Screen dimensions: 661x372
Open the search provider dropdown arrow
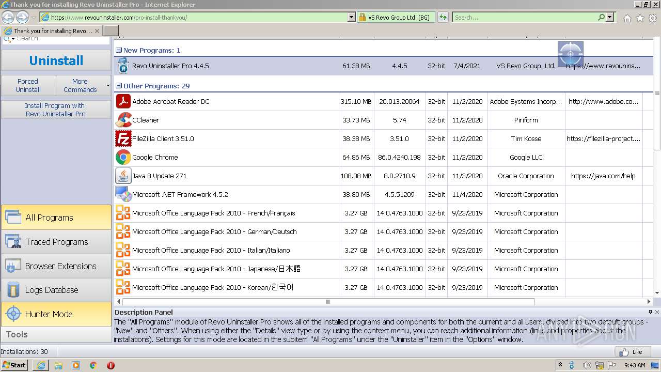(610, 17)
